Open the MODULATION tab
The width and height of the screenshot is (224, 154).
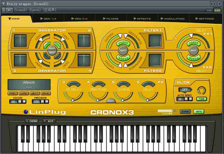[173, 19]
